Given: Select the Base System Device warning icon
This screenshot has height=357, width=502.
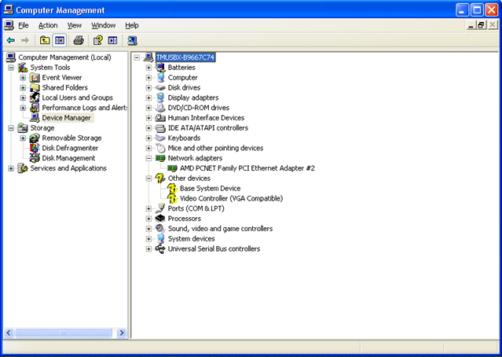Looking at the screenshot, I should tap(173, 189).
